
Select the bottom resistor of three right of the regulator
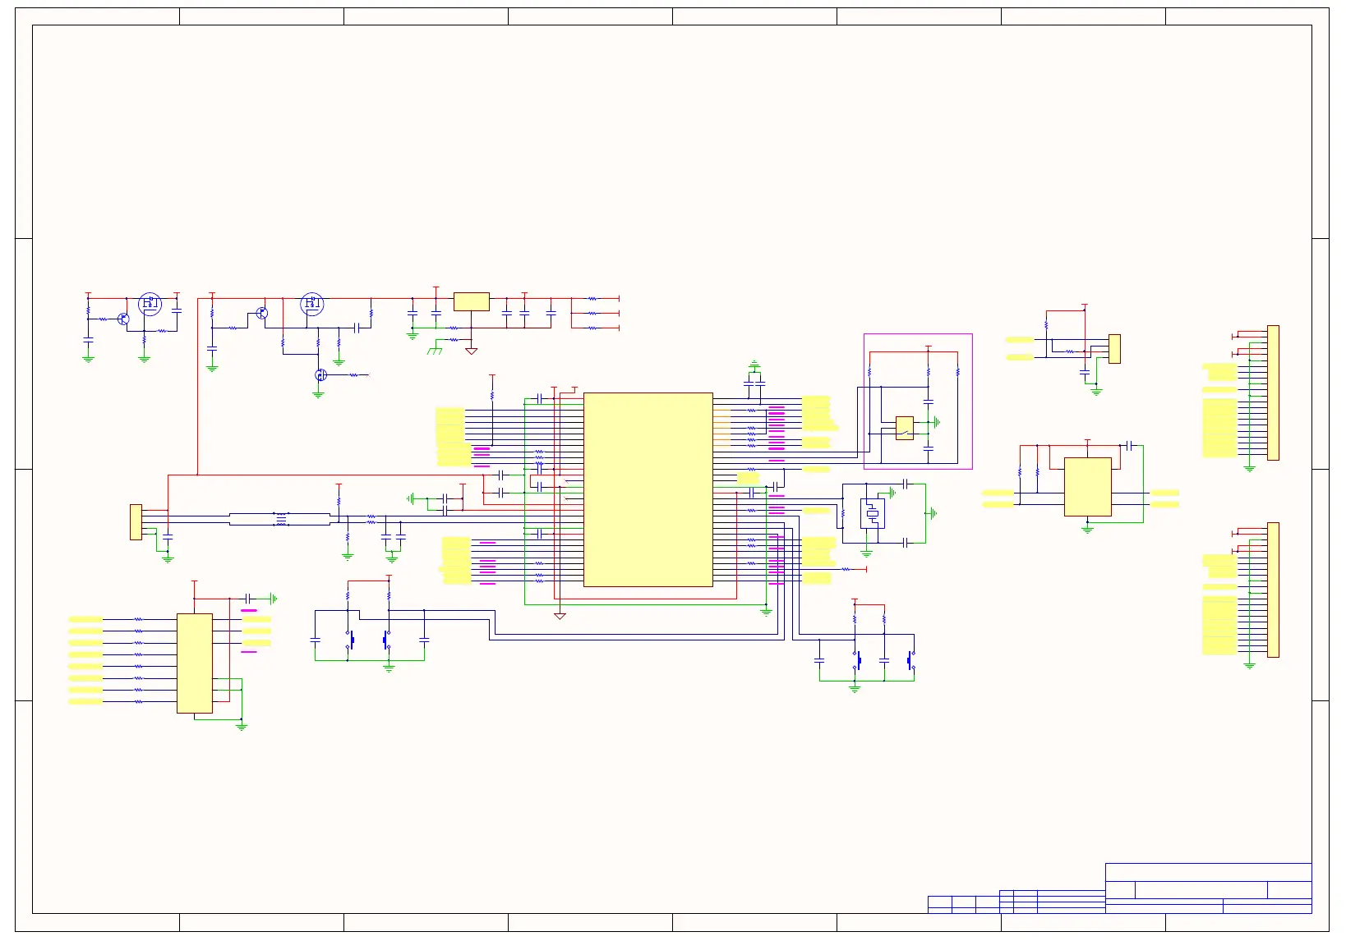point(592,328)
